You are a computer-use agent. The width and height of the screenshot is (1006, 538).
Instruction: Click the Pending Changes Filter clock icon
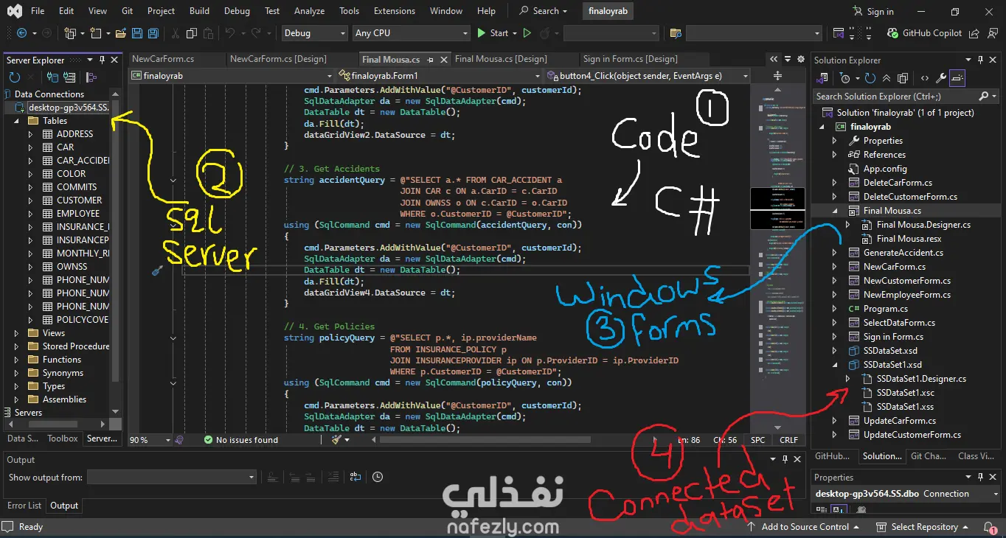[845, 78]
